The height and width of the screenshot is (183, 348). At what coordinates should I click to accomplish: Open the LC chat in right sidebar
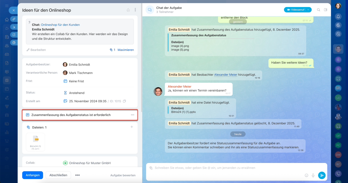point(338,97)
